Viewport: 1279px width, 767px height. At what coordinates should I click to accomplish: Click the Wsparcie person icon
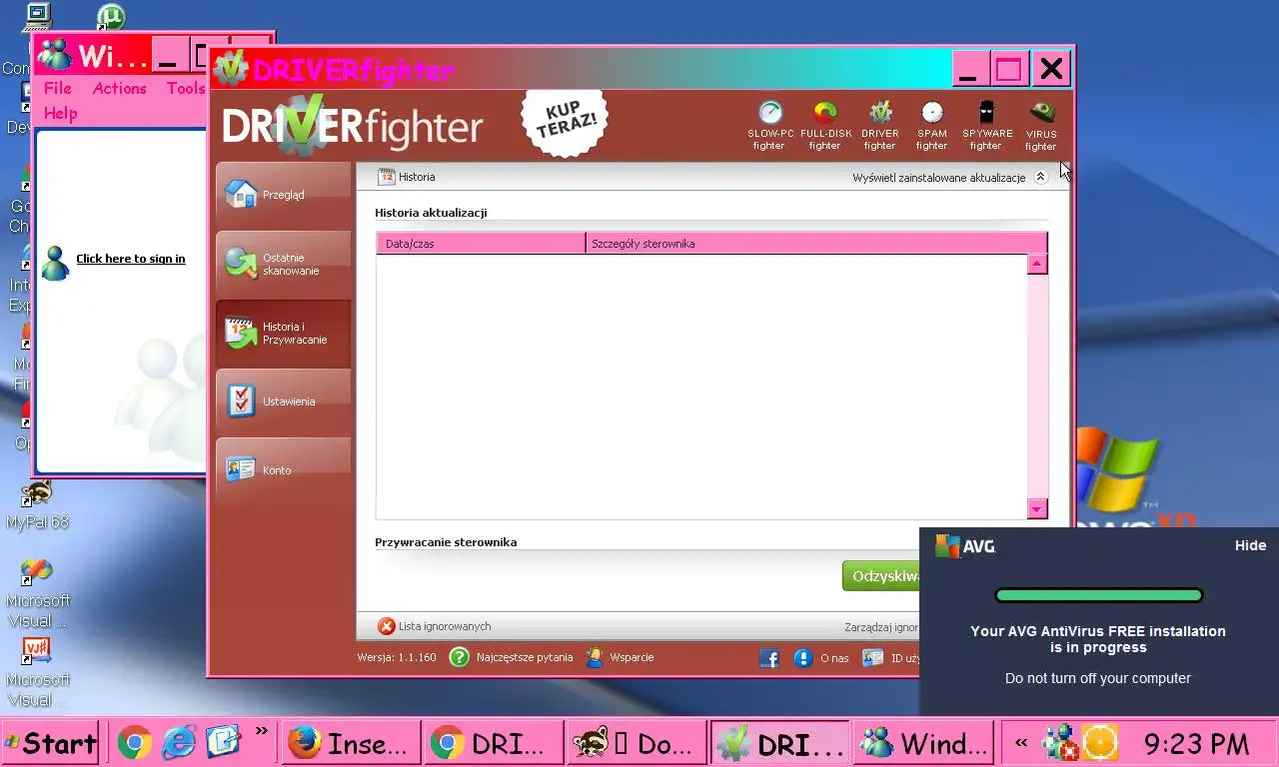pyautogui.click(x=595, y=657)
